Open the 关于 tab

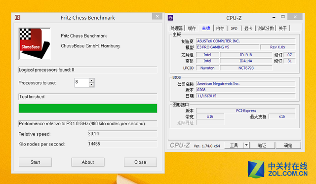[x=283, y=29]
